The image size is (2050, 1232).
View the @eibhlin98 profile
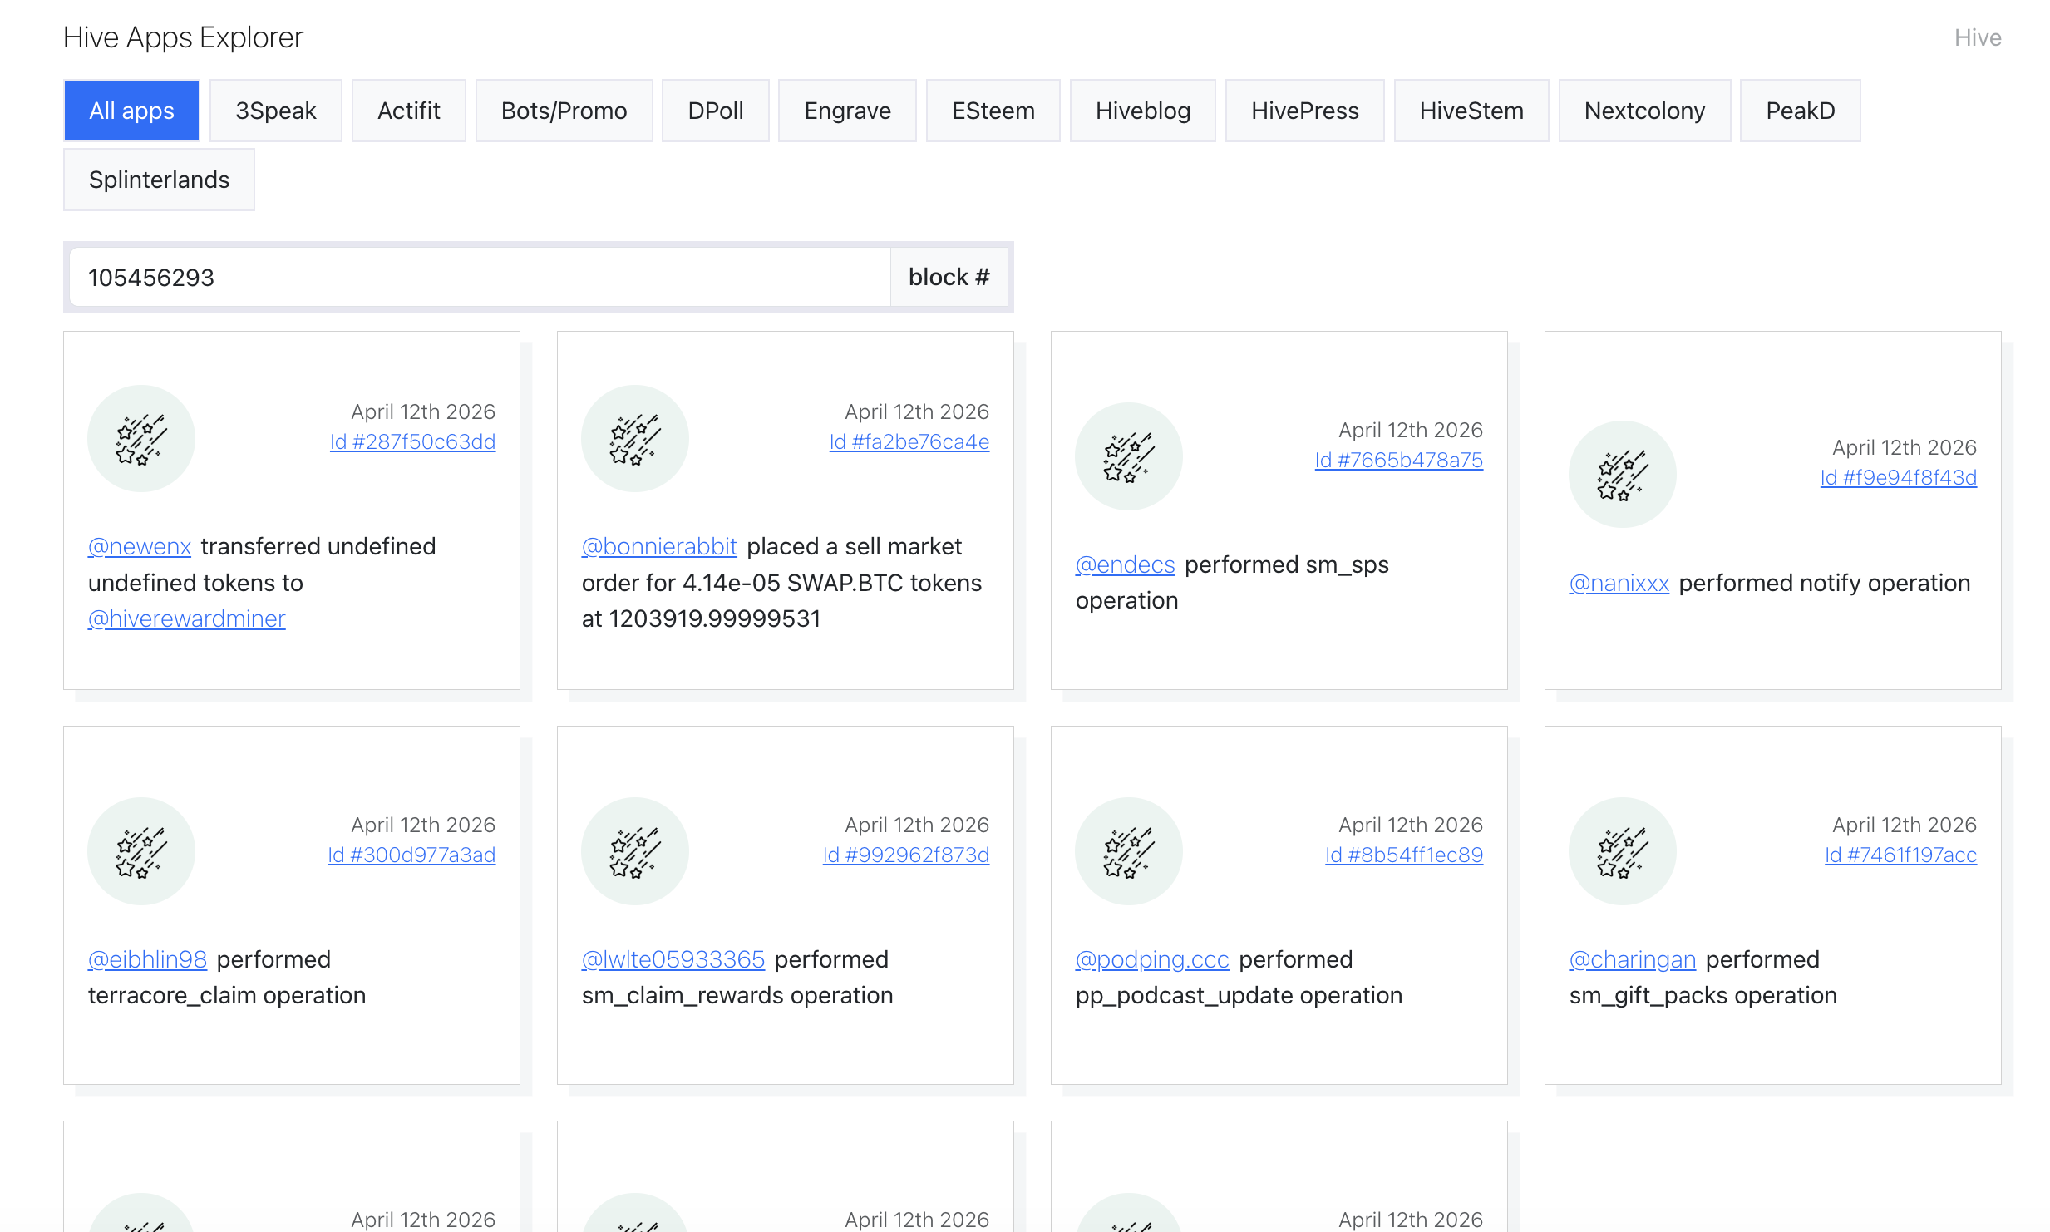[x=148, y=959]
